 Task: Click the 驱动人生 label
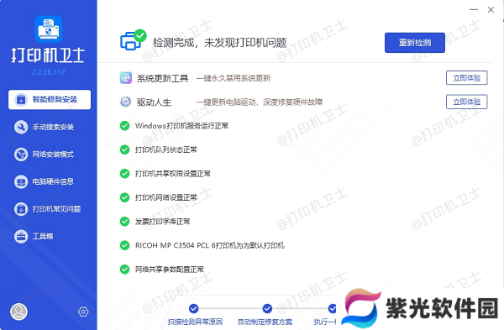154,102
